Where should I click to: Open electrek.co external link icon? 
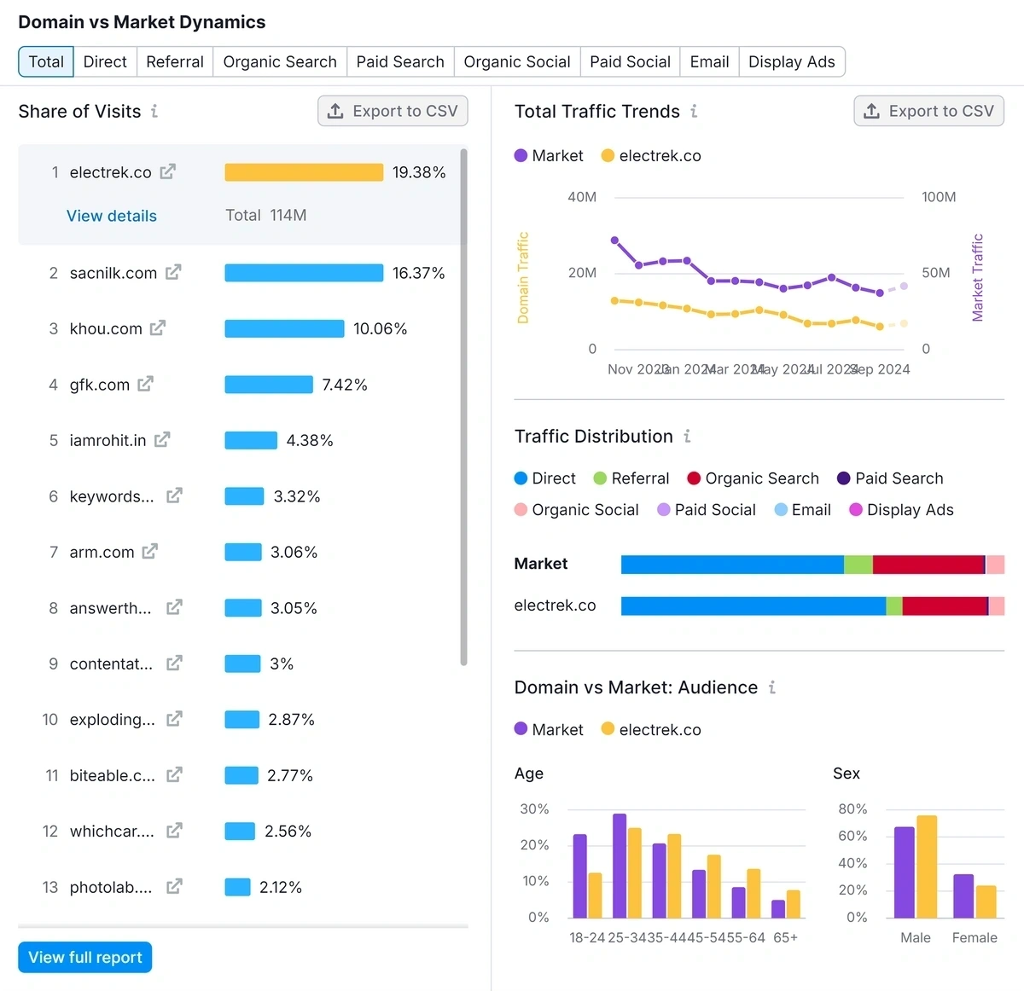coord(168,172)
